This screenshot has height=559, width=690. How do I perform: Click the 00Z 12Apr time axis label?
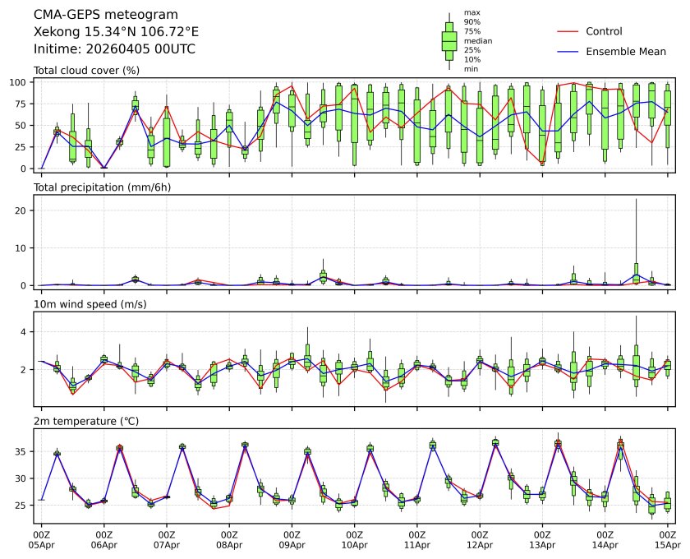tap(480, 539)
